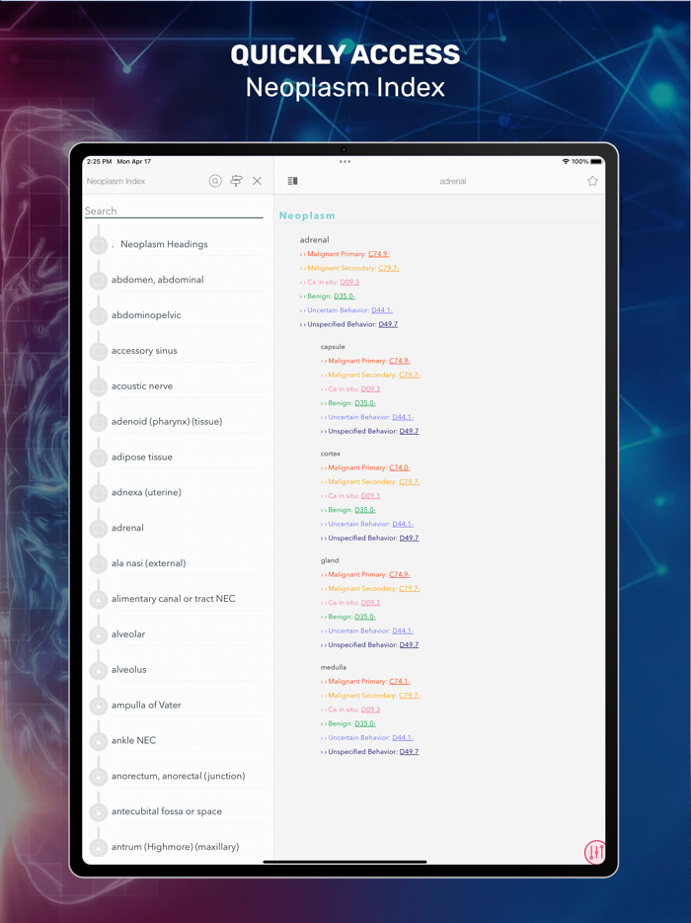
Task: Open capsule Malignant Primary code C74.9-
Action: (400, 361)
